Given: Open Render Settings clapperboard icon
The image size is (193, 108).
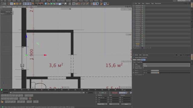Looking at the screenshot, I should tap(42, 4).
